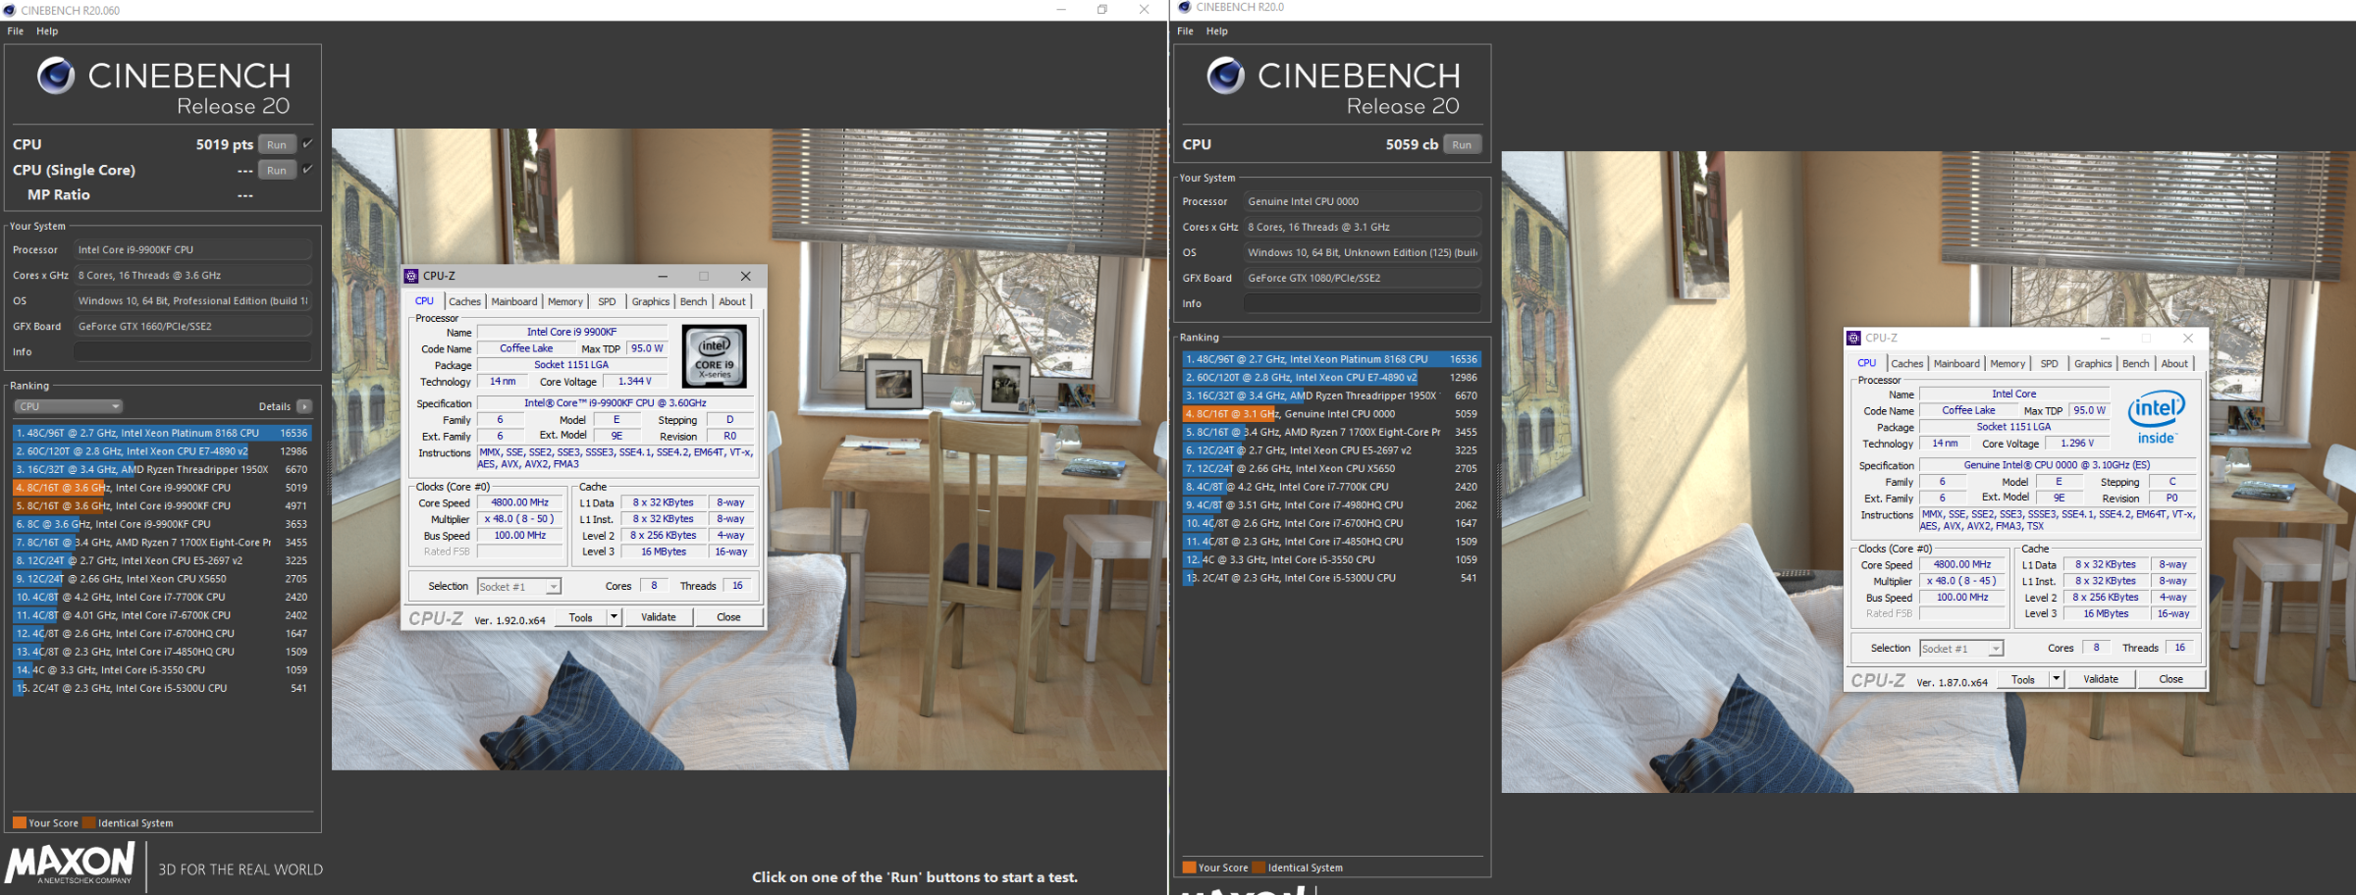The height and width of the screenshot is (895, 2356).
Task: Click the Cinebench sphere logo beside 5019 pts panel
Action: point(56,76)
